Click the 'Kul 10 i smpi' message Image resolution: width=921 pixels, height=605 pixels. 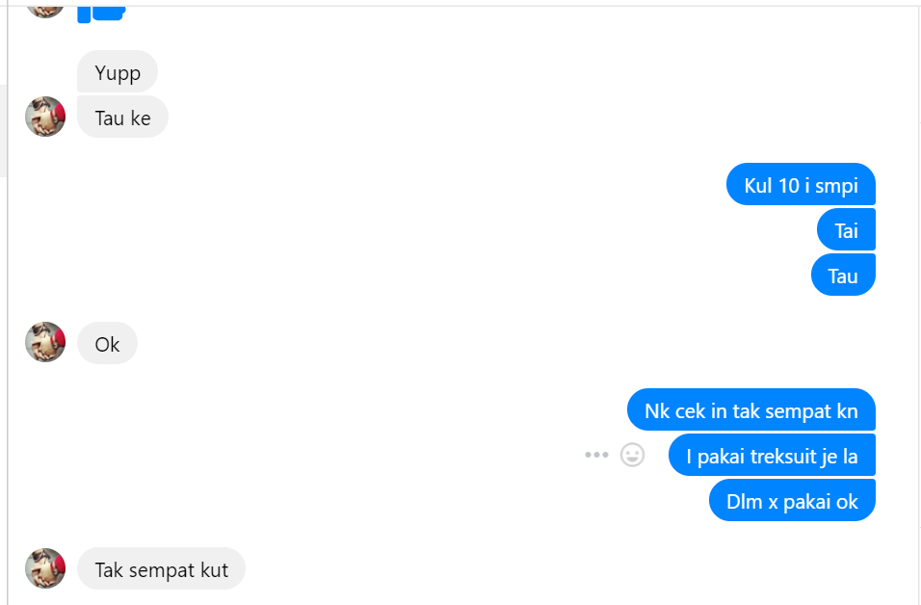click(801, 184)
